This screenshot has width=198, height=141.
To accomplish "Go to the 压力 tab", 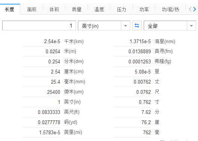I will click(122, 9).
